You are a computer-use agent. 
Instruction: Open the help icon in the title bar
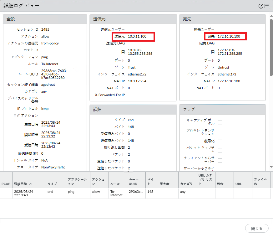[x=261, y=6]
